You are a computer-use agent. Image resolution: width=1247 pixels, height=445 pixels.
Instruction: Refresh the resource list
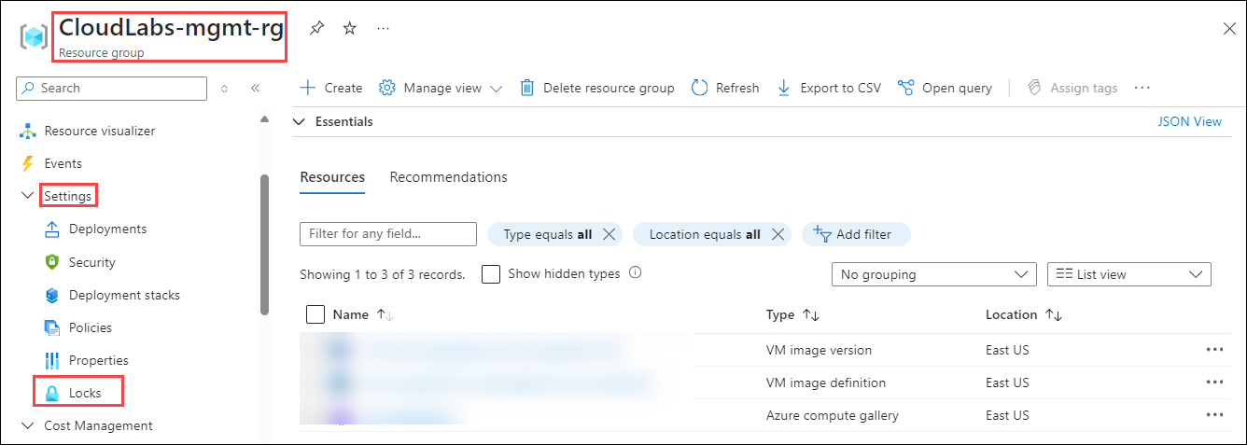725,88
